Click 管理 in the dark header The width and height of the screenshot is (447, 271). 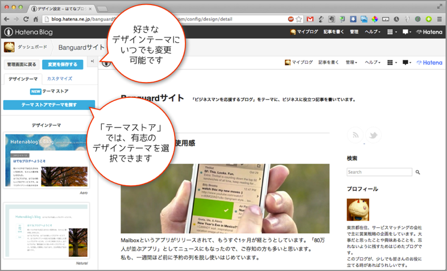click(x=354, y=32)
